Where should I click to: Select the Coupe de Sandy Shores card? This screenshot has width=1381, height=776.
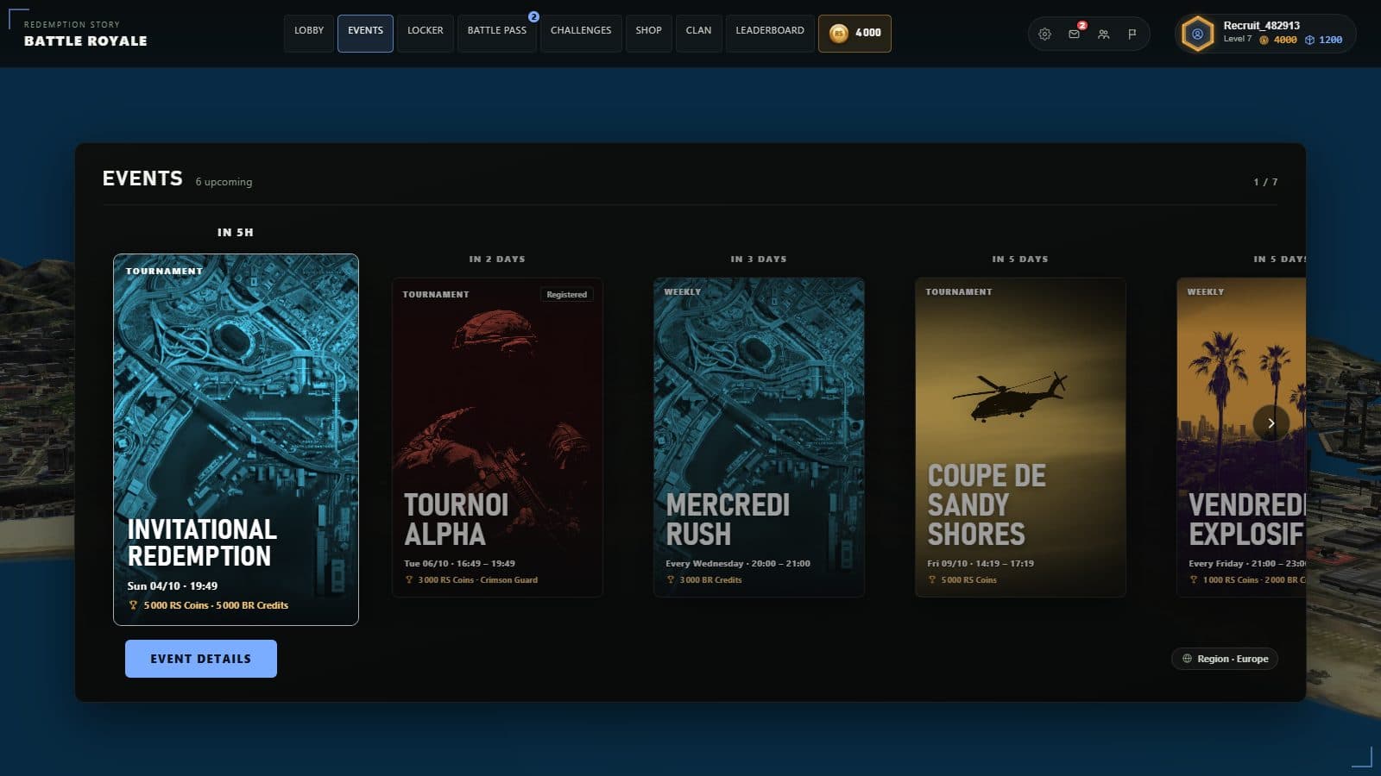tap(1020, 437)
